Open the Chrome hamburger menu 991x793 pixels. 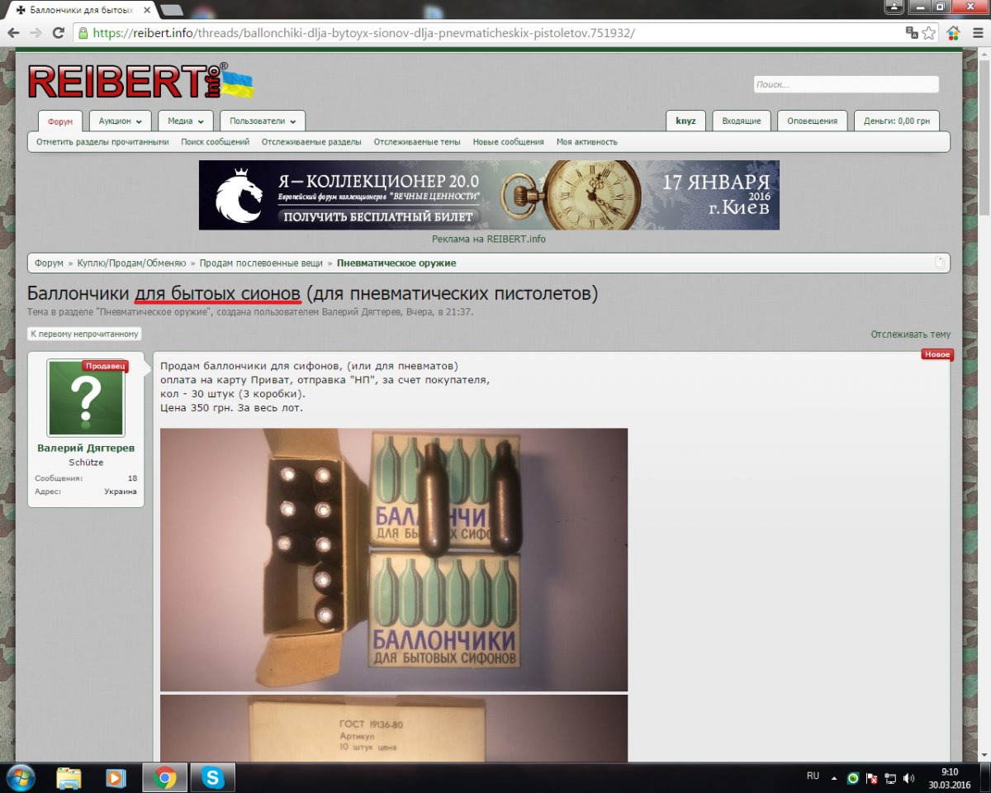(976, 33)
